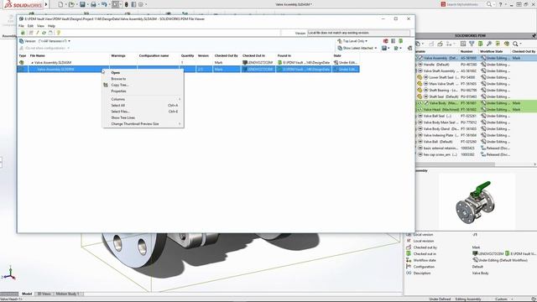Expand SOLIDWORKS menu arrow beside logo
This screenshot has width=537, height=302.
tap(46, 4)
